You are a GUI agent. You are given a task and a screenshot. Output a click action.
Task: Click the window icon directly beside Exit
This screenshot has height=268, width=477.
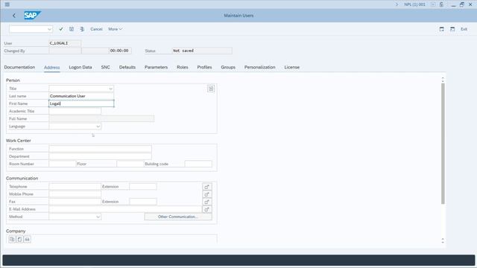[x=452, y=29]
